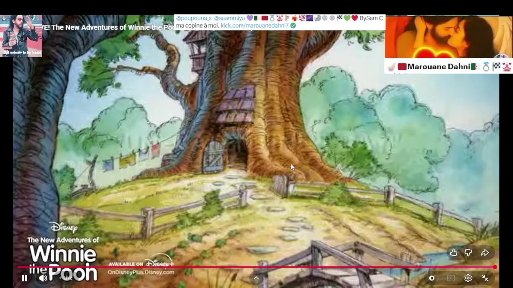The image size is (513, 288).
Task: Open the player settings gear
Action: [x=468, y=278]
